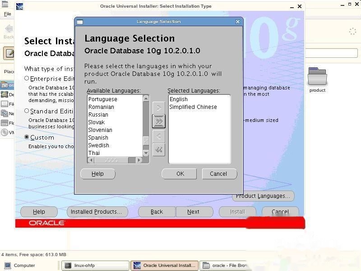Select Thai in Available Languages

pos(115,153)
